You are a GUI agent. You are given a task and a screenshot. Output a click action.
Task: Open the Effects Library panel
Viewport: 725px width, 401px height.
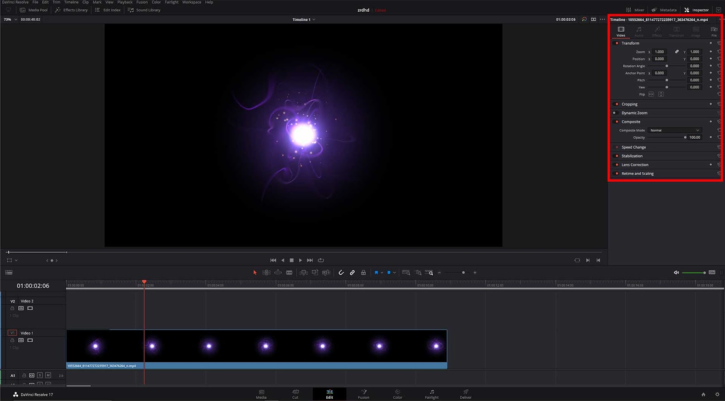71,10
